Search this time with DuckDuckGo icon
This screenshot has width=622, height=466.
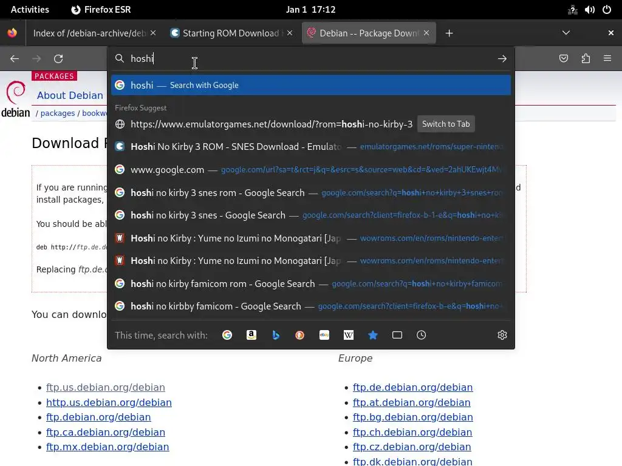300,335
